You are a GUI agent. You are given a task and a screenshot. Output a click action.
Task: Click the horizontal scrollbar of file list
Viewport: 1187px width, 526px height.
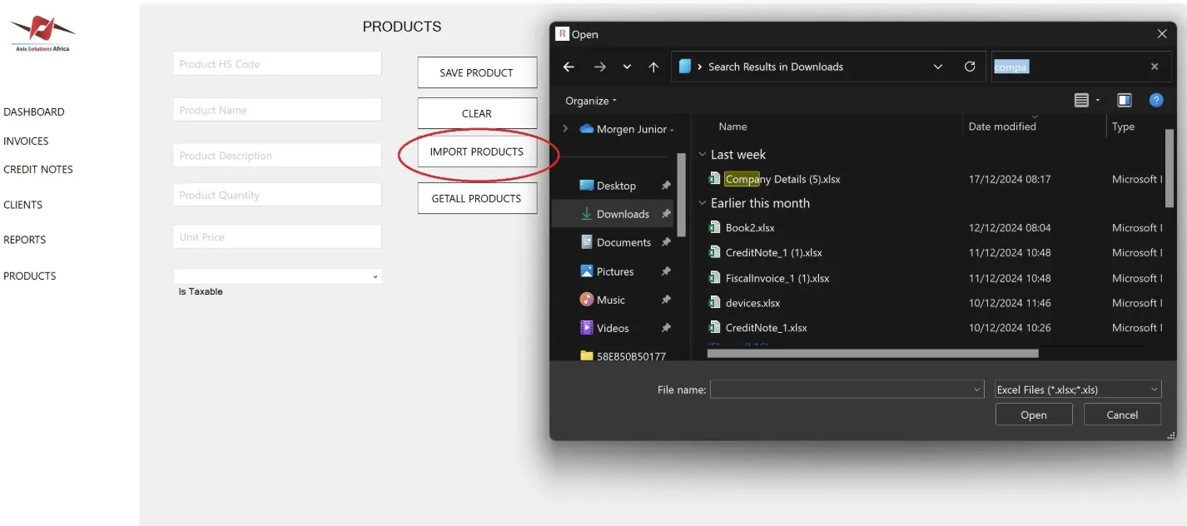(x=872, y=353)
